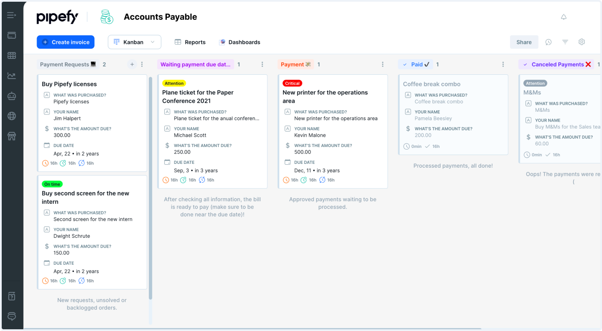Click the Share button

tap(524, 42)
